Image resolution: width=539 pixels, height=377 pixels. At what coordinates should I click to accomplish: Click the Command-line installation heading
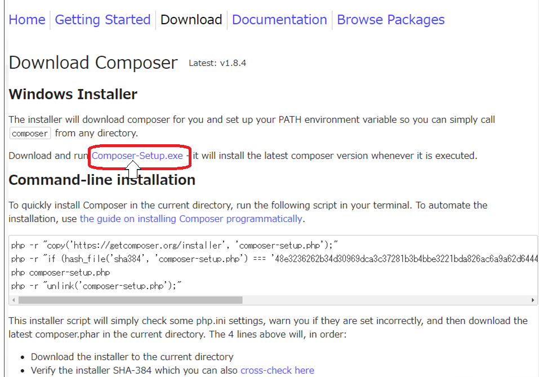pyautogui.click(x=102, y=180)
